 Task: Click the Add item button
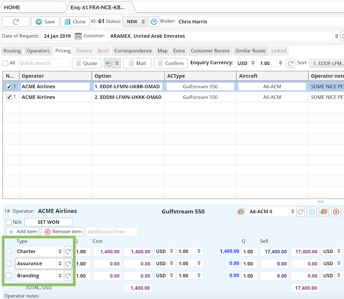pyautogui.click(x=23, y=232)
